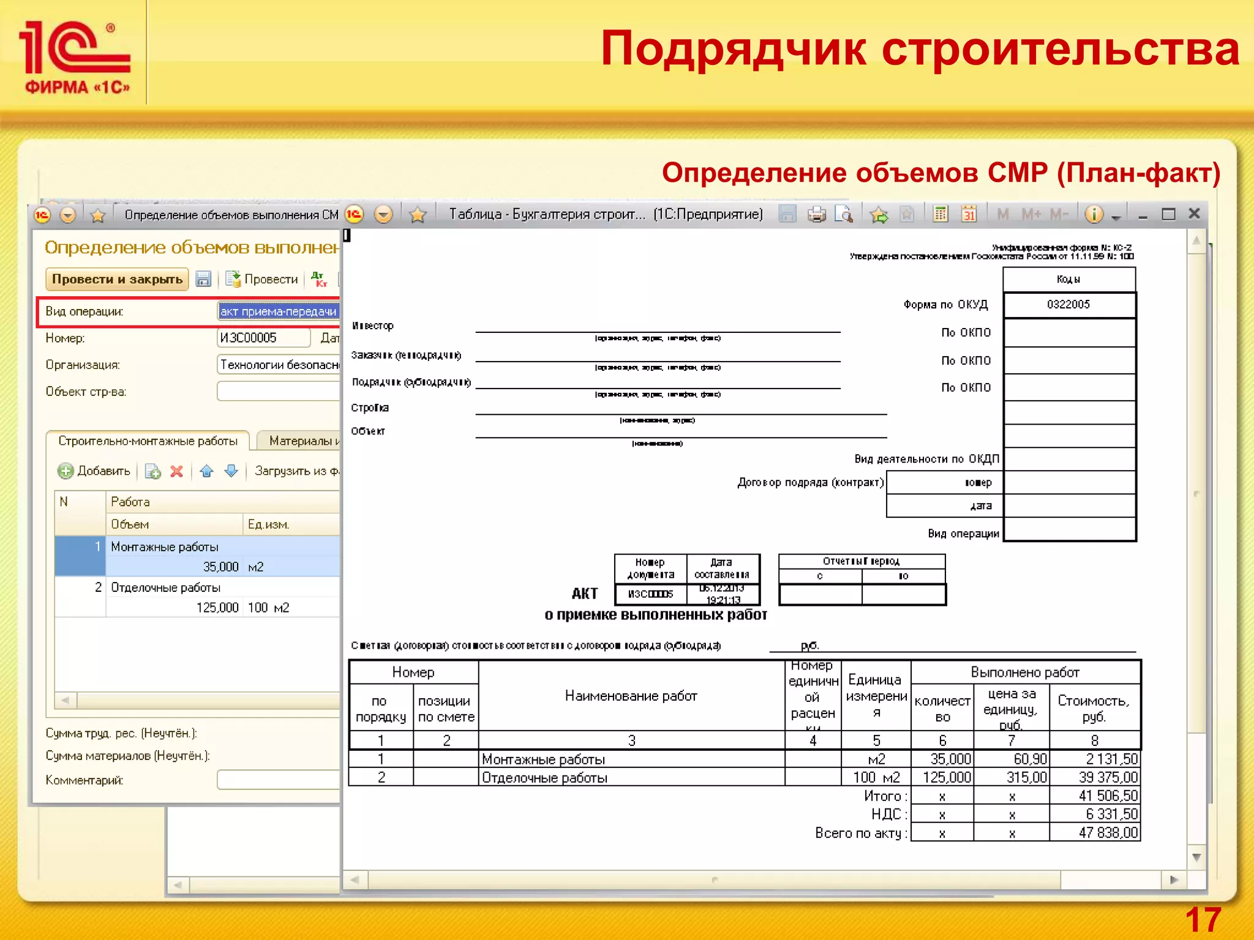Open print preview with the magnifier page icon
The height and width of the screenshot is (940, 1254).
[x=844, y=214]
